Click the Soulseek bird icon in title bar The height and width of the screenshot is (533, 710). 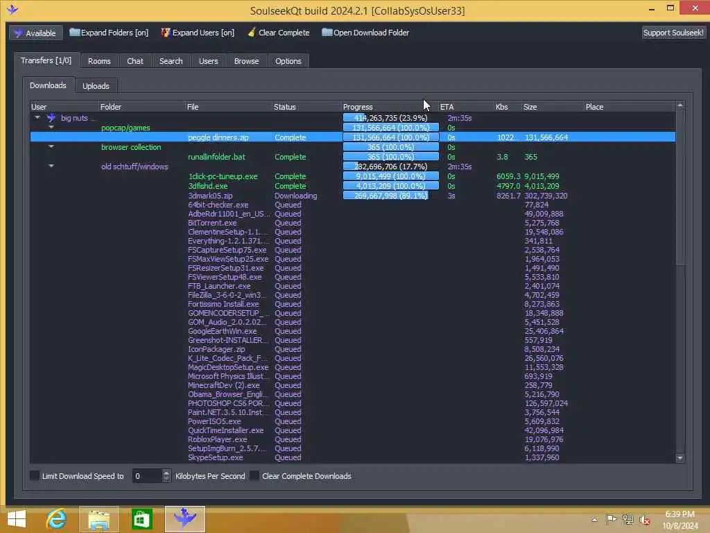click(12, 9)
